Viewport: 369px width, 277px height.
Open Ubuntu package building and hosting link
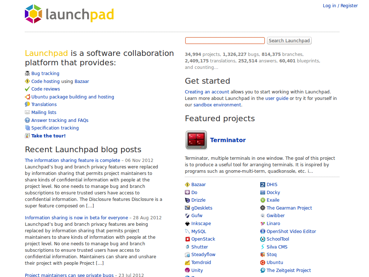click(x=73, y=97)
